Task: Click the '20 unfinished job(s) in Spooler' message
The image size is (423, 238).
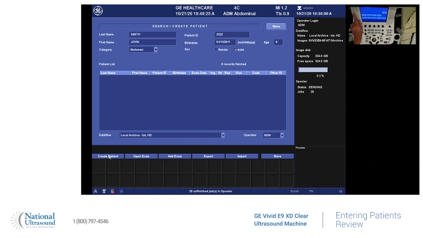Action: [x=211, y=191]
